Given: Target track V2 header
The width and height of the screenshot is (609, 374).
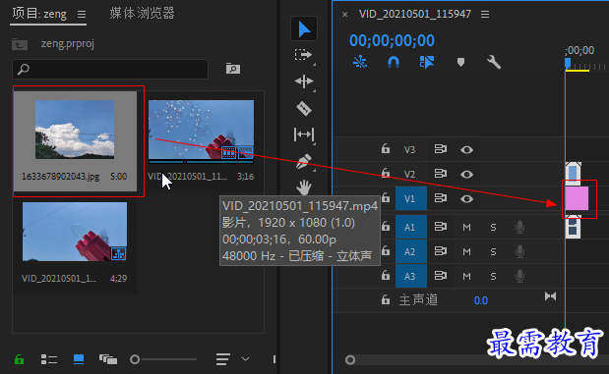Looking at the screenshot, I should (409, 174).
